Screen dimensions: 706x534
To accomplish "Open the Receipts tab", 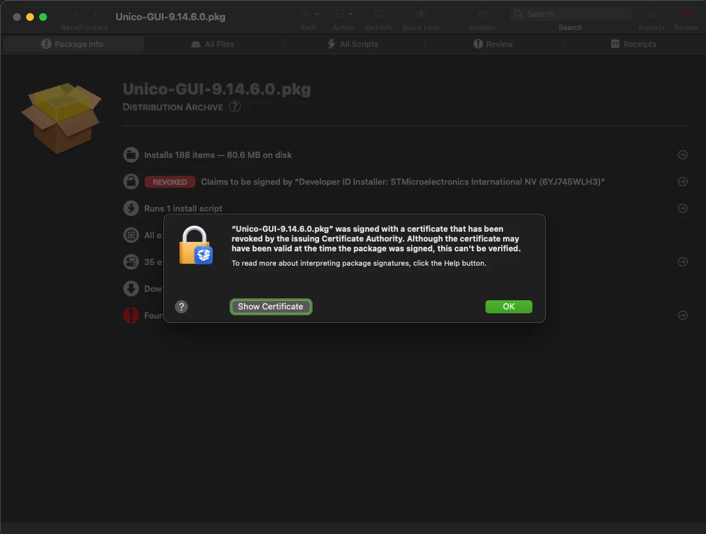I will tap(633, 44).
